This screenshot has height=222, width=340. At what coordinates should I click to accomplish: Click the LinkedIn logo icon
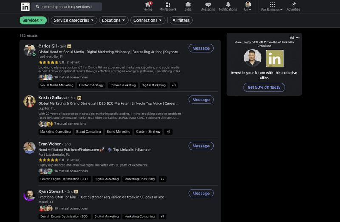25,6
